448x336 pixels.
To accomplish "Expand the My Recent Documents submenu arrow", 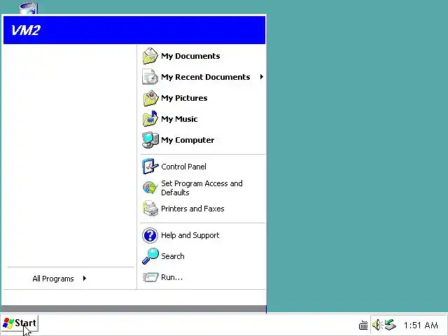I will 261,76.
